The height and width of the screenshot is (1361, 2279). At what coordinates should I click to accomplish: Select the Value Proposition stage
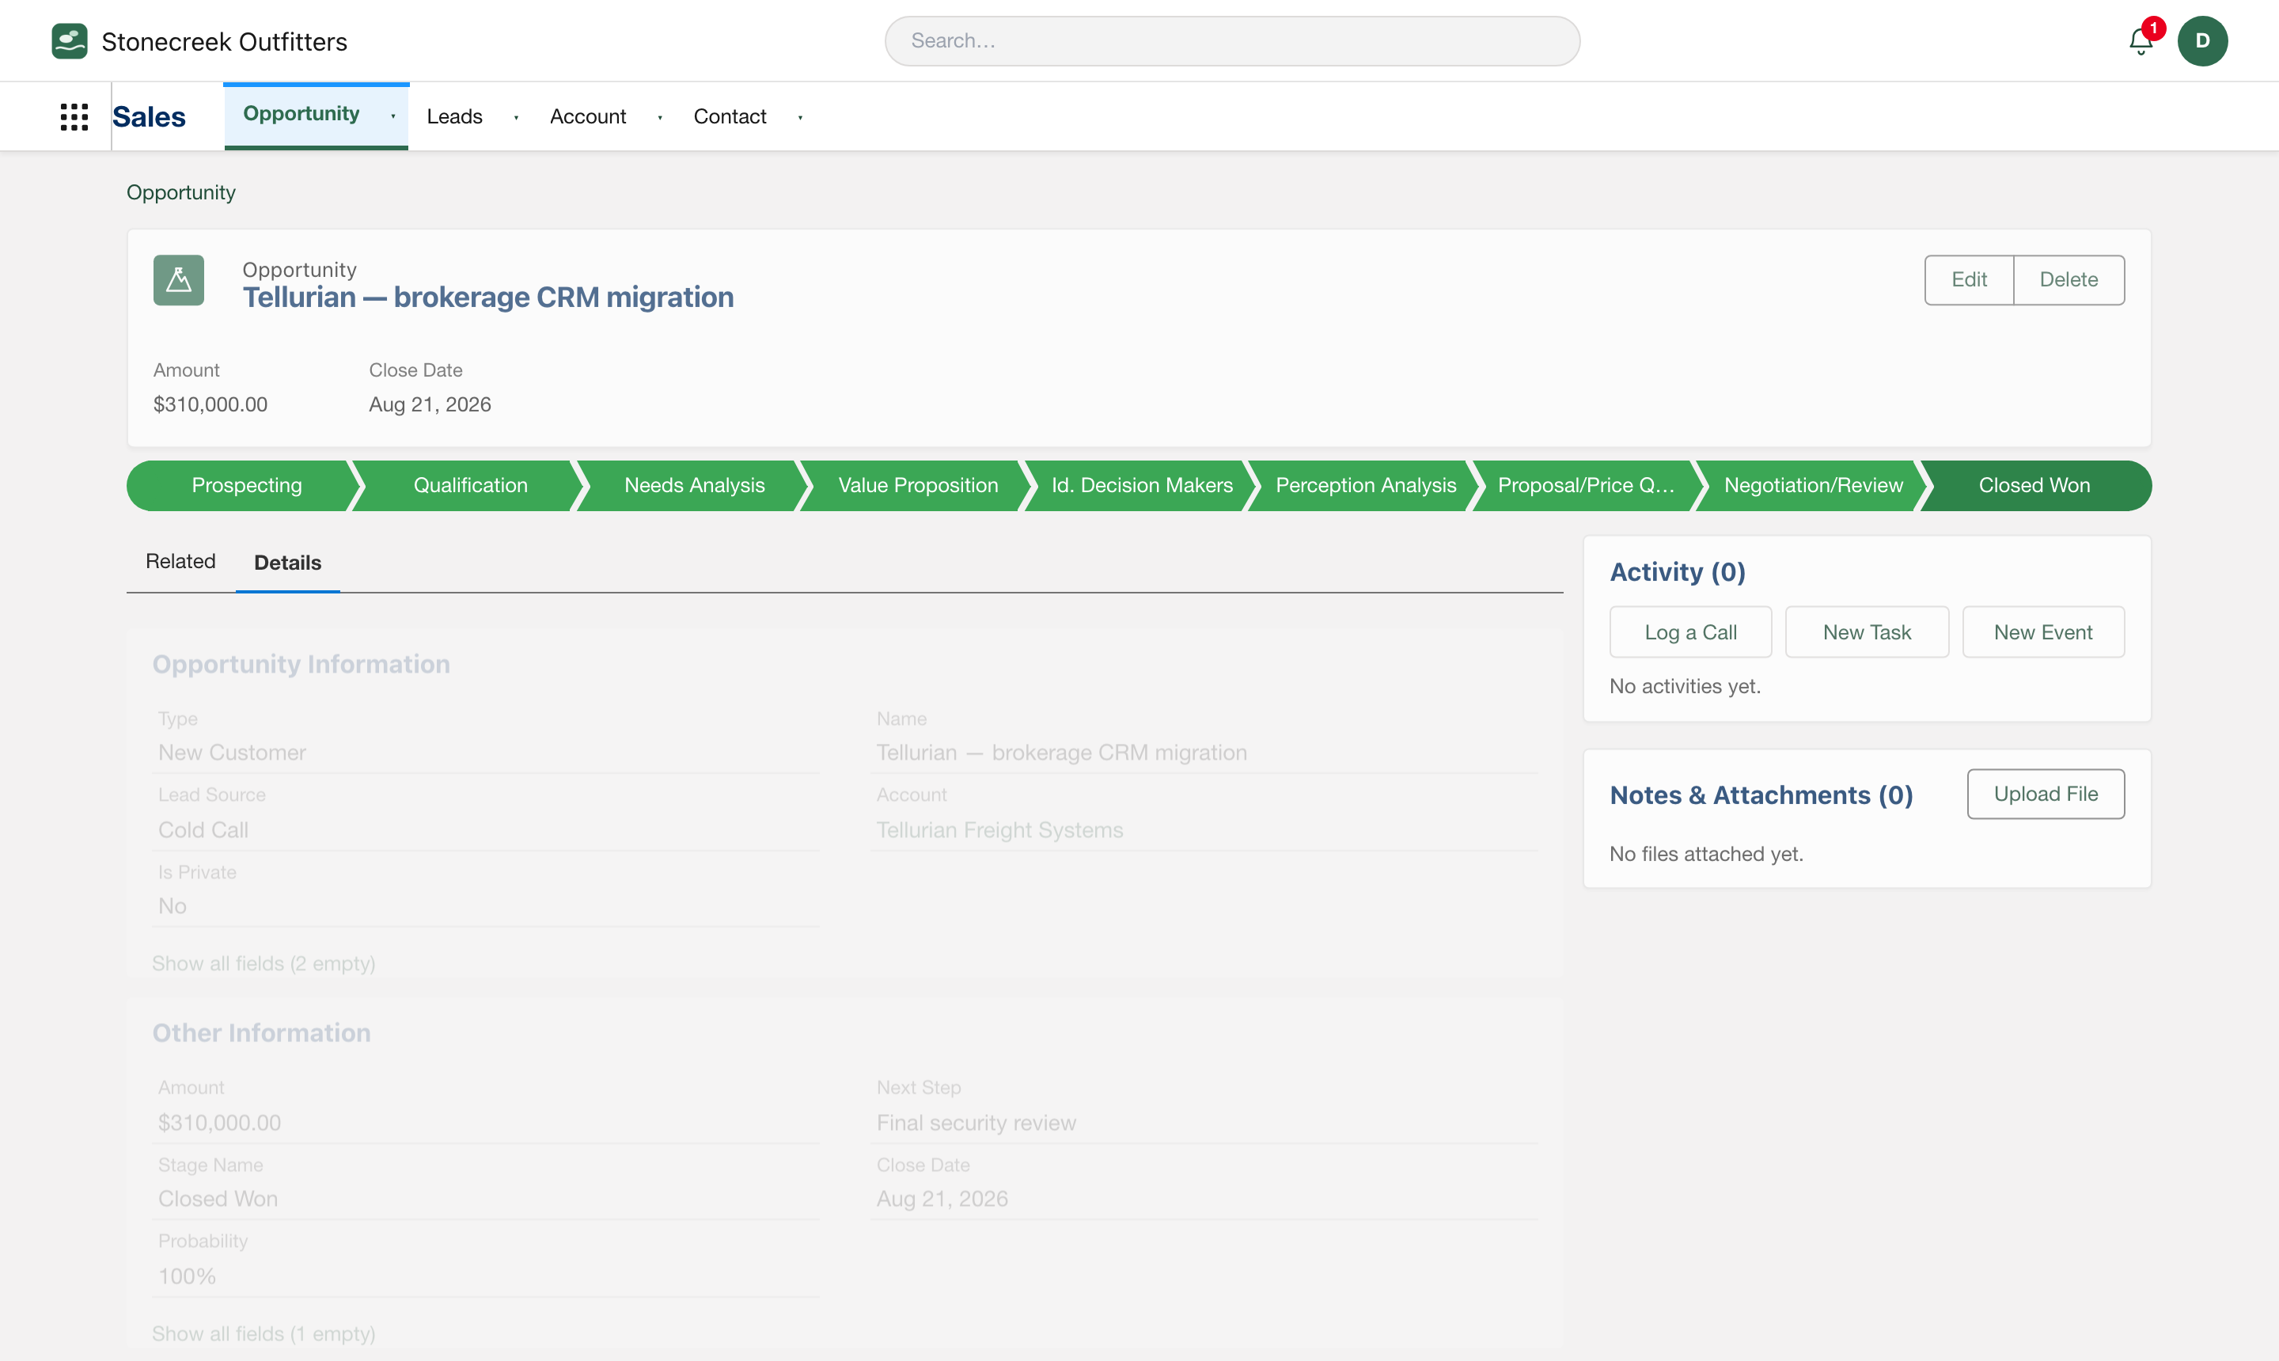coord(918,485)
